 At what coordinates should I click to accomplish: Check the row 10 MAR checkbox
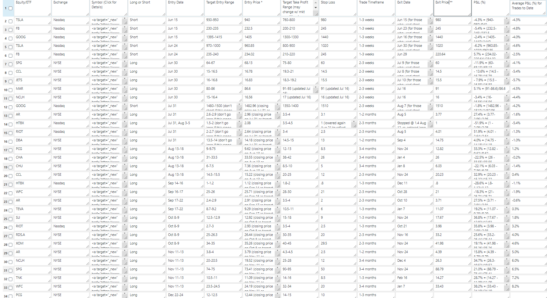(x=11, y=90)
